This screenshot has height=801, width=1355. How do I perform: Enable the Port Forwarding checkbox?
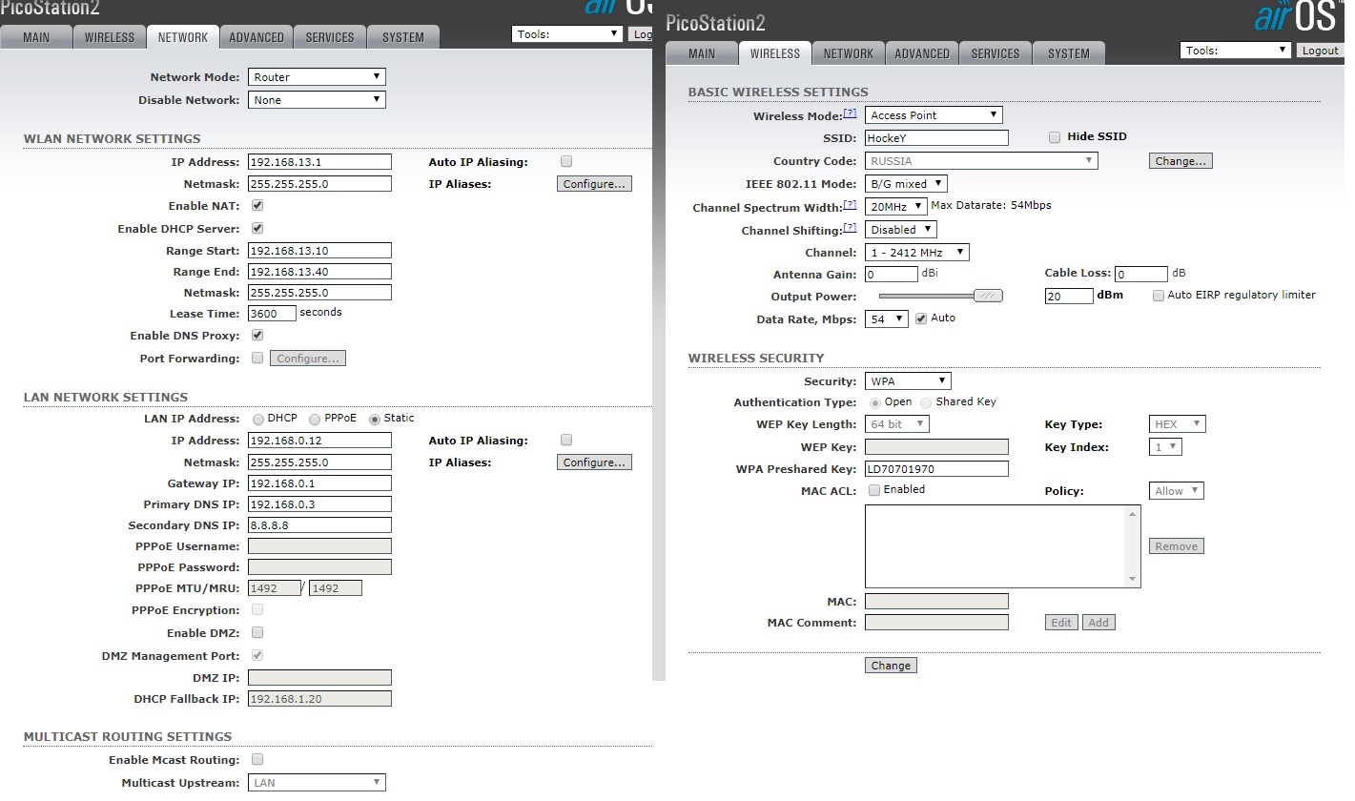pyautogui.click(x=257, y=359)
